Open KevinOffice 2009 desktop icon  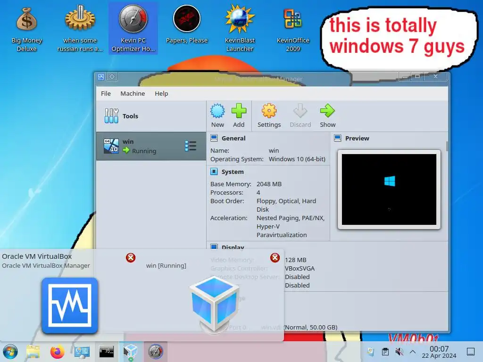click(x=292, y=29)
